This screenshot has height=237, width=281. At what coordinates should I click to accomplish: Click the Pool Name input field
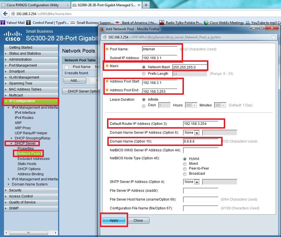tap(159, 49)
